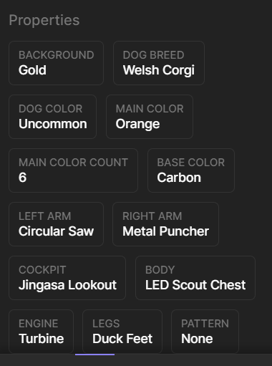Click the Main Color Orange card

(x=150, y=117)
